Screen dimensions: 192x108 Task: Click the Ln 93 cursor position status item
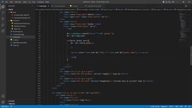[155, 106]
